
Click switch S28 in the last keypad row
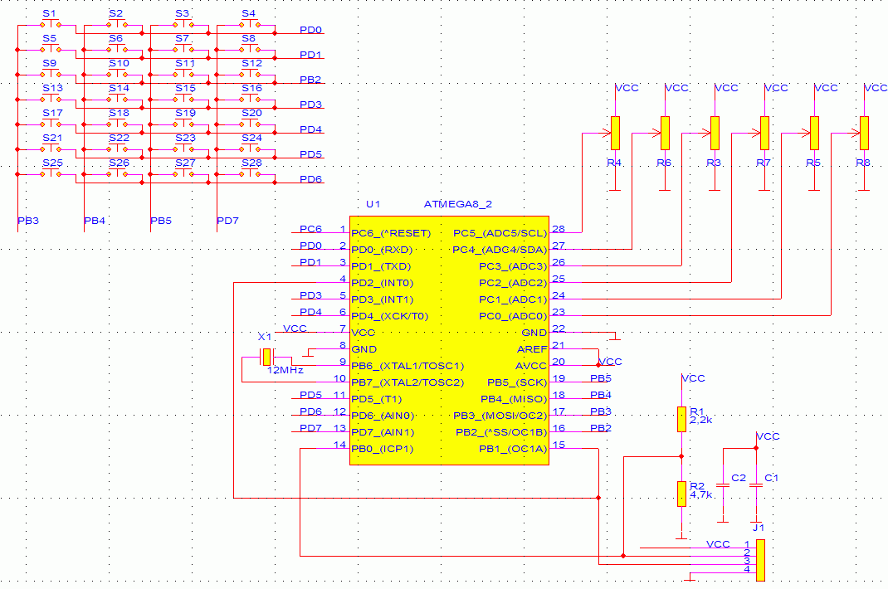(250, 173)
